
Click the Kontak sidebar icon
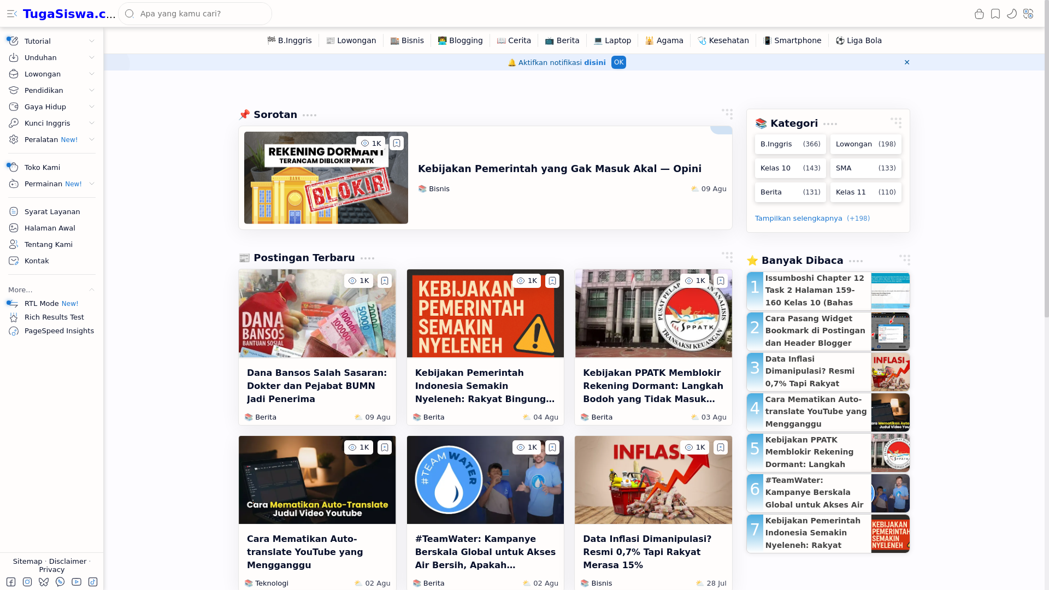[x=14, y=261]
